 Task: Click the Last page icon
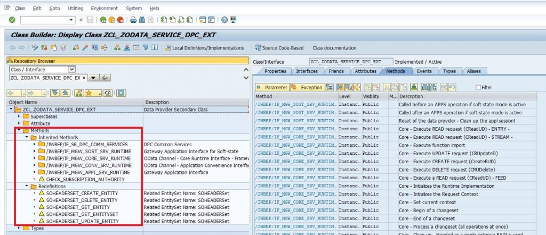190,20
